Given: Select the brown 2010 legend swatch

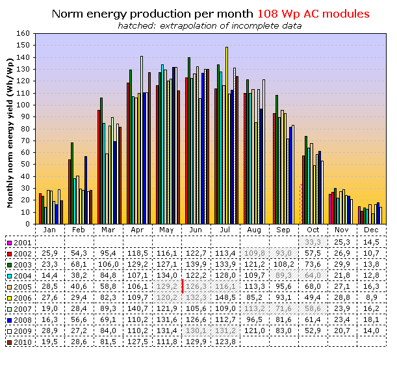Looking at the screenshot, I should pyautogui.click(x=8, y=342).
